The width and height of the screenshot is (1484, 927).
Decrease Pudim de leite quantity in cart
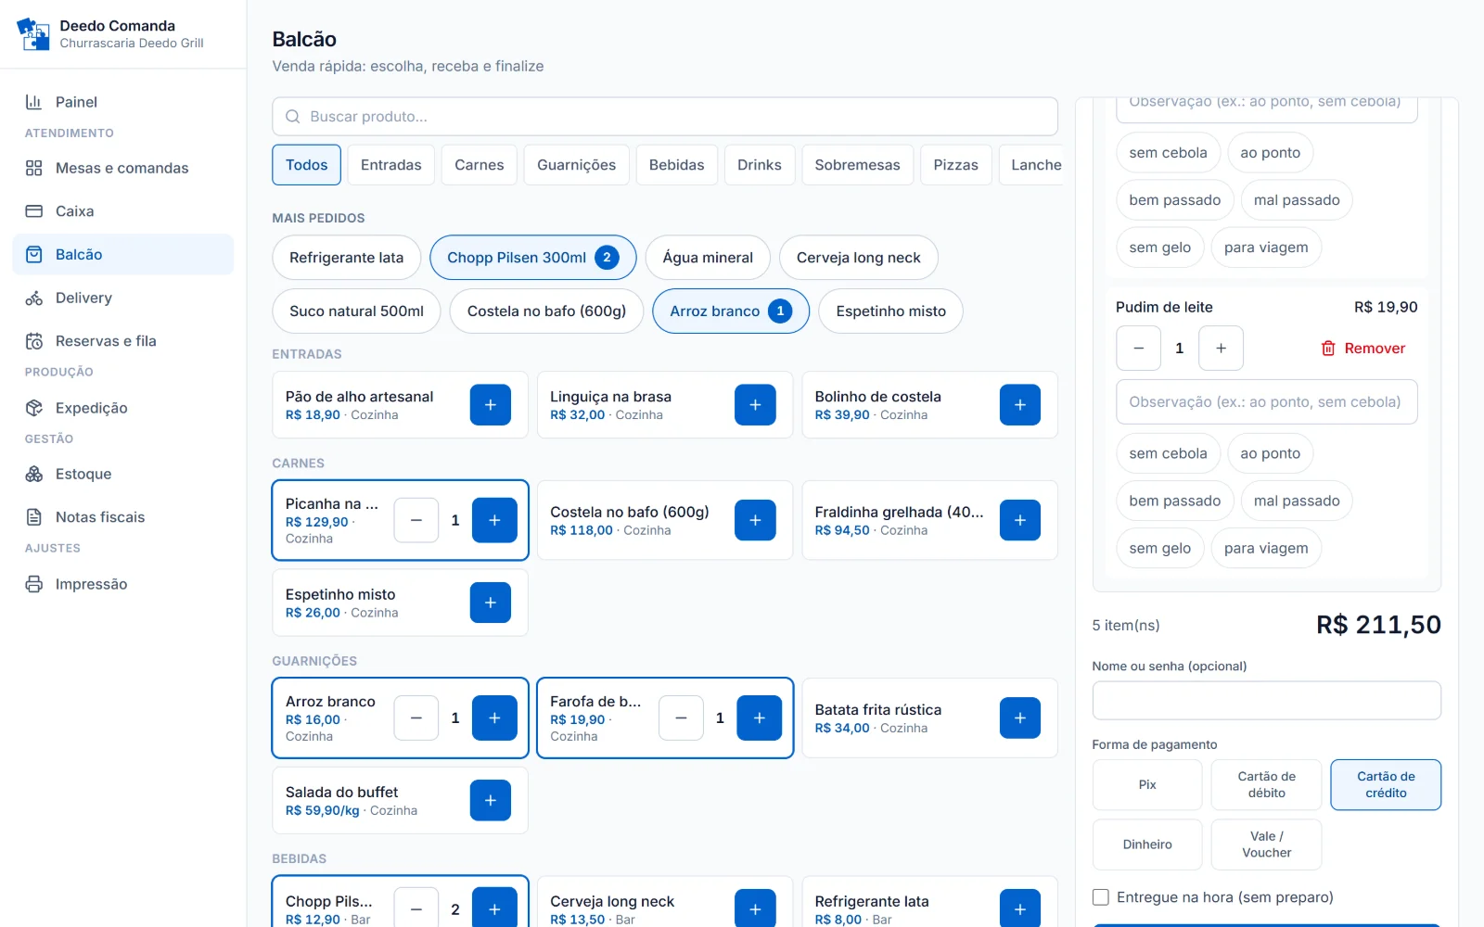coord(1139,349)
